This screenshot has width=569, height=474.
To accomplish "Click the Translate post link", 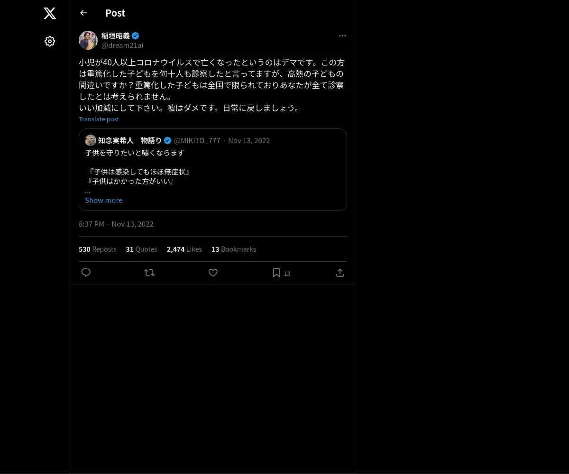I will point(99,119).
